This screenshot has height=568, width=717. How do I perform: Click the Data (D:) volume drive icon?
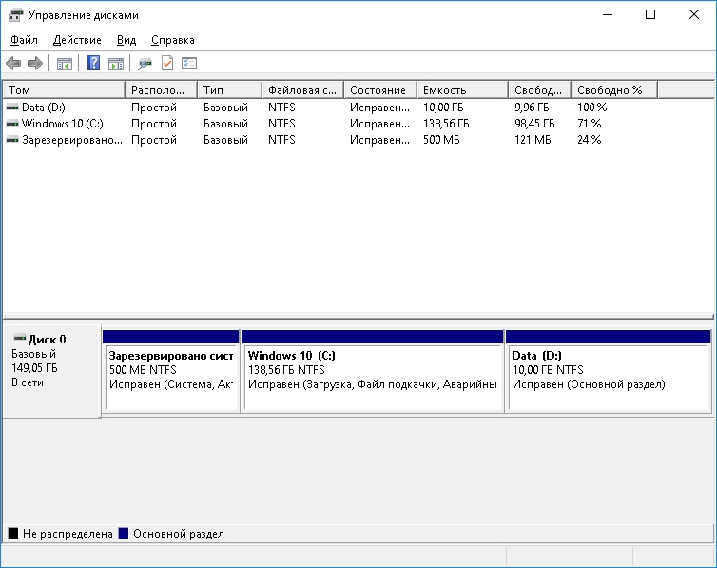pyautogui.click(x=12, y=108)
